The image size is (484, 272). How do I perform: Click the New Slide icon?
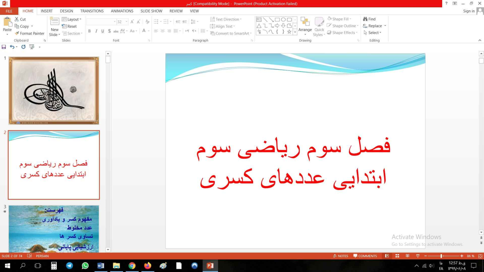pos(55,21)
